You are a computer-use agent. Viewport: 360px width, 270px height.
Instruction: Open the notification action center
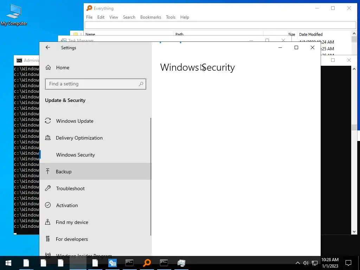pyautogui.click(x=348, y=263)
